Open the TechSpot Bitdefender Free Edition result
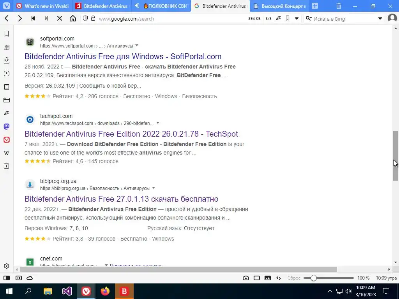This screenshot has width=399, height=299. [x=131, y=134]
